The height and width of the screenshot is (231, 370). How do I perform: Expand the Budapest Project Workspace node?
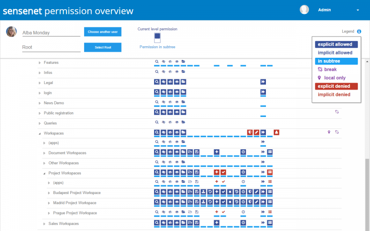coord(49,193)
